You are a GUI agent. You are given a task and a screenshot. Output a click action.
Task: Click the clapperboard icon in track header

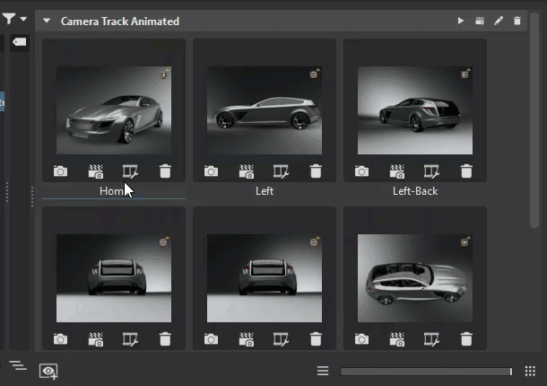[480, 21]
